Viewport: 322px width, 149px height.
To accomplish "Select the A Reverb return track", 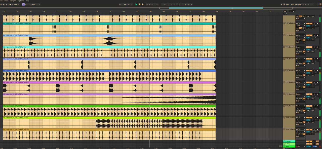I will click(x=289, y=141).
